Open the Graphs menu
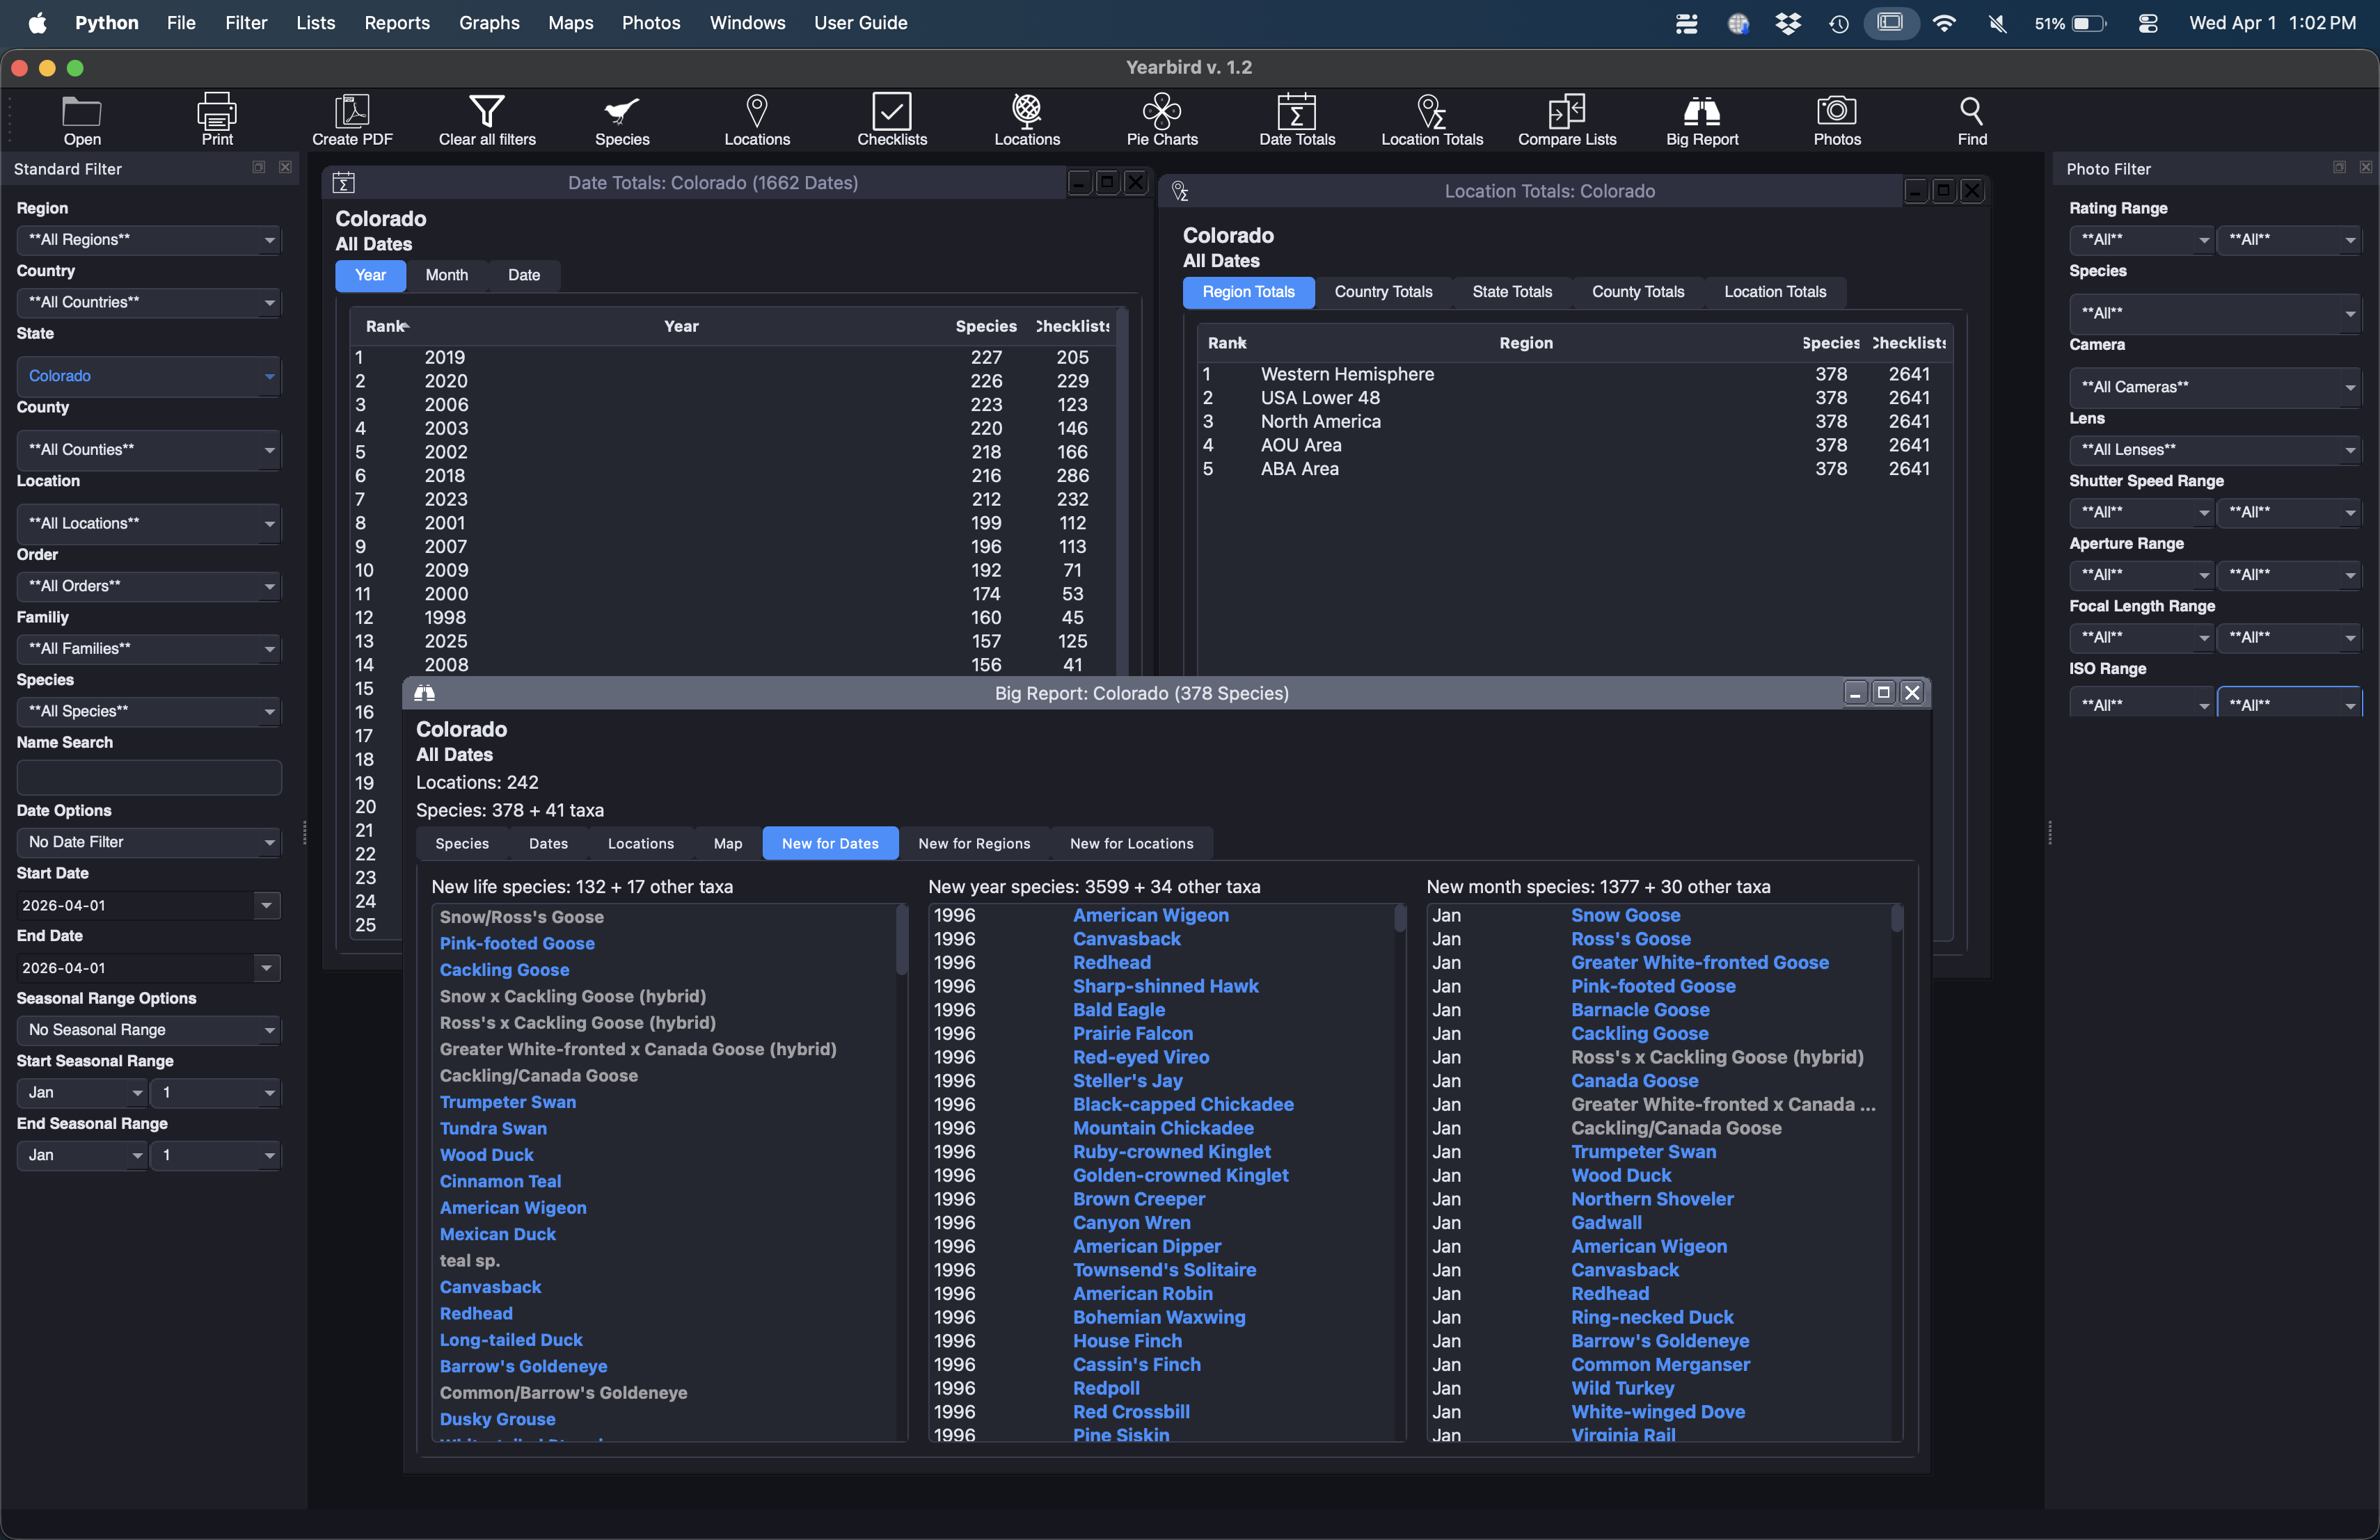The height and width of the screenshot is (1540, 2380). pos(488,22)
